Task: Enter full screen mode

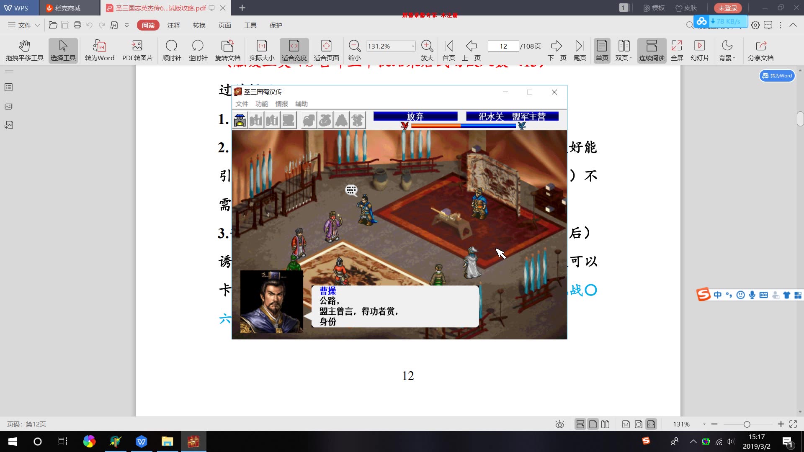Action: pos(677,51)
